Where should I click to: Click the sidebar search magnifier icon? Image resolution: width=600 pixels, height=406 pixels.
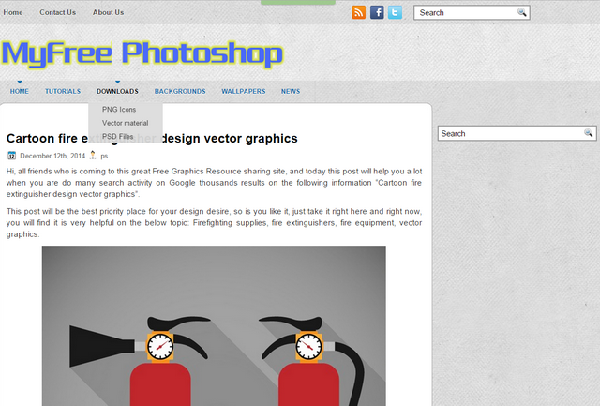coord(588,133)
